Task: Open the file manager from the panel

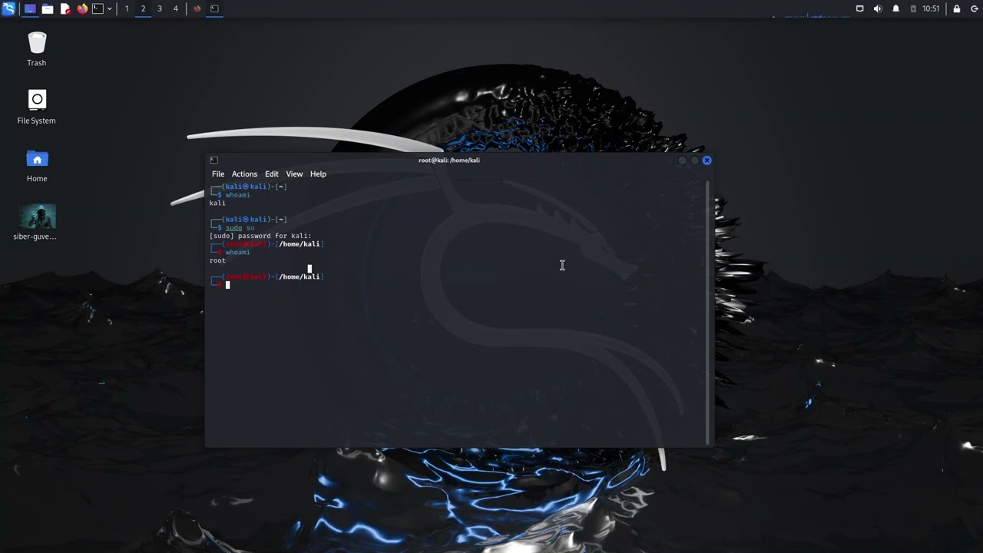Action: (x=48, y=8)
